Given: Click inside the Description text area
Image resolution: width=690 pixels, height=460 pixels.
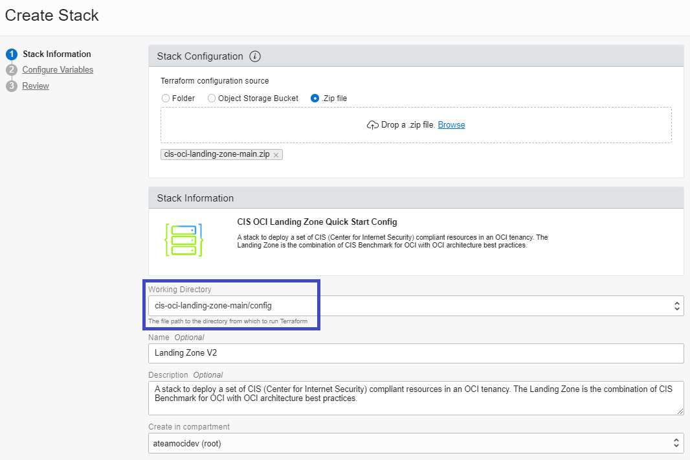Looking at the screenshot, I should pyautogui.click(x=414, y=397).
